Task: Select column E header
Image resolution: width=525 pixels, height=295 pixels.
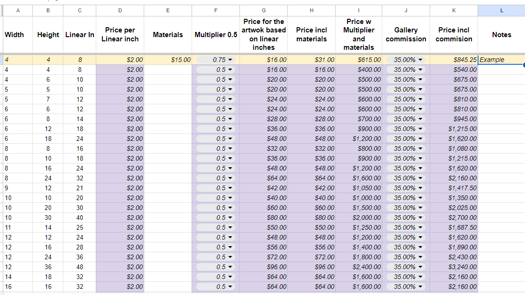Action: (x=168, y=10)
